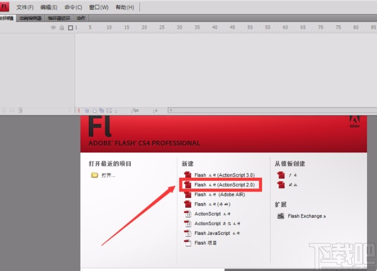Open the 编辑(E) menu

pos(49,7)
